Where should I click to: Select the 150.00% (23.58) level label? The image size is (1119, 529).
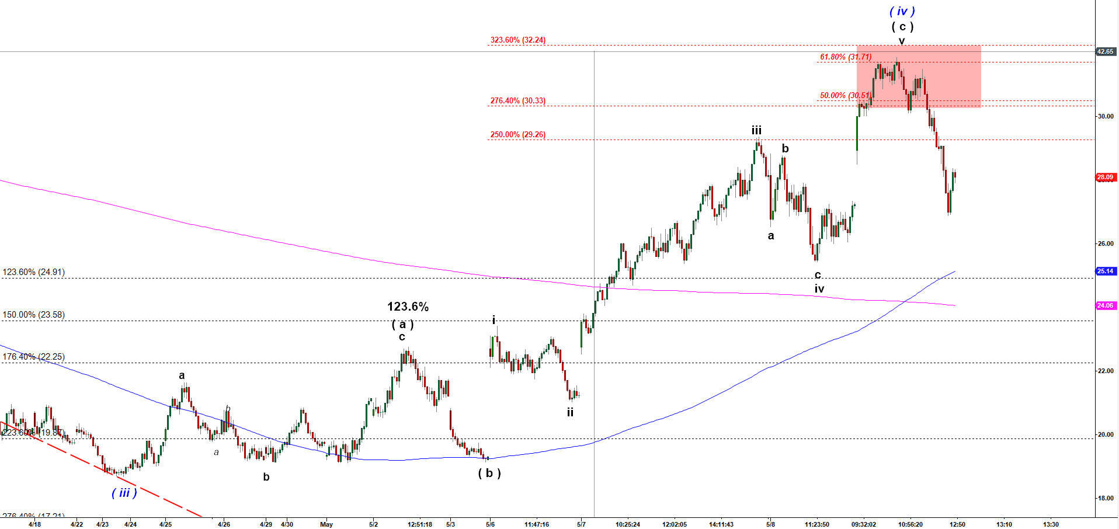[34, 315]
